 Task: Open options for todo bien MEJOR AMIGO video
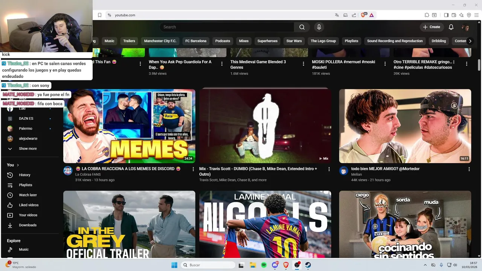click(x=469, y=169)
